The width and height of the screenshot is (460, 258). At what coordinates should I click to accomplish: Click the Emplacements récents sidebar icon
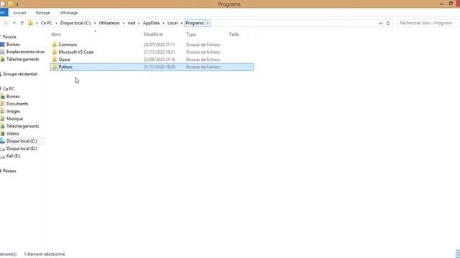(x=3, y=52)
